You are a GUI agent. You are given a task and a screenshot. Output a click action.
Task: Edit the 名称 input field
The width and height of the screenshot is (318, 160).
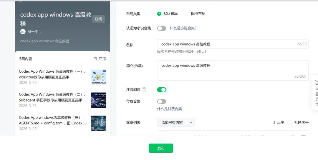point(233,44)
